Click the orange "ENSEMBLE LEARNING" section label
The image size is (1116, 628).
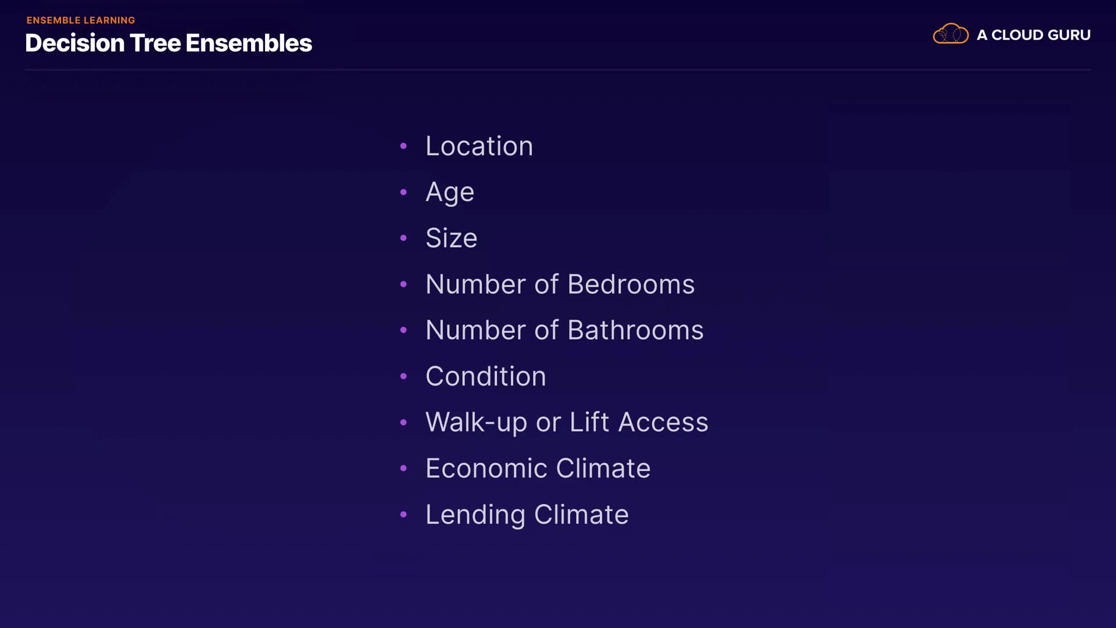click(81, 20)
